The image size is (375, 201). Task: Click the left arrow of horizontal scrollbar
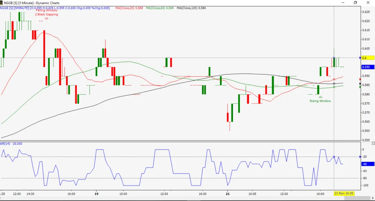coord(1,198)
